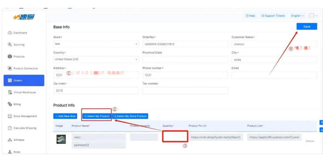
Task: Click the Products box icon
Action: click(10, 57)
